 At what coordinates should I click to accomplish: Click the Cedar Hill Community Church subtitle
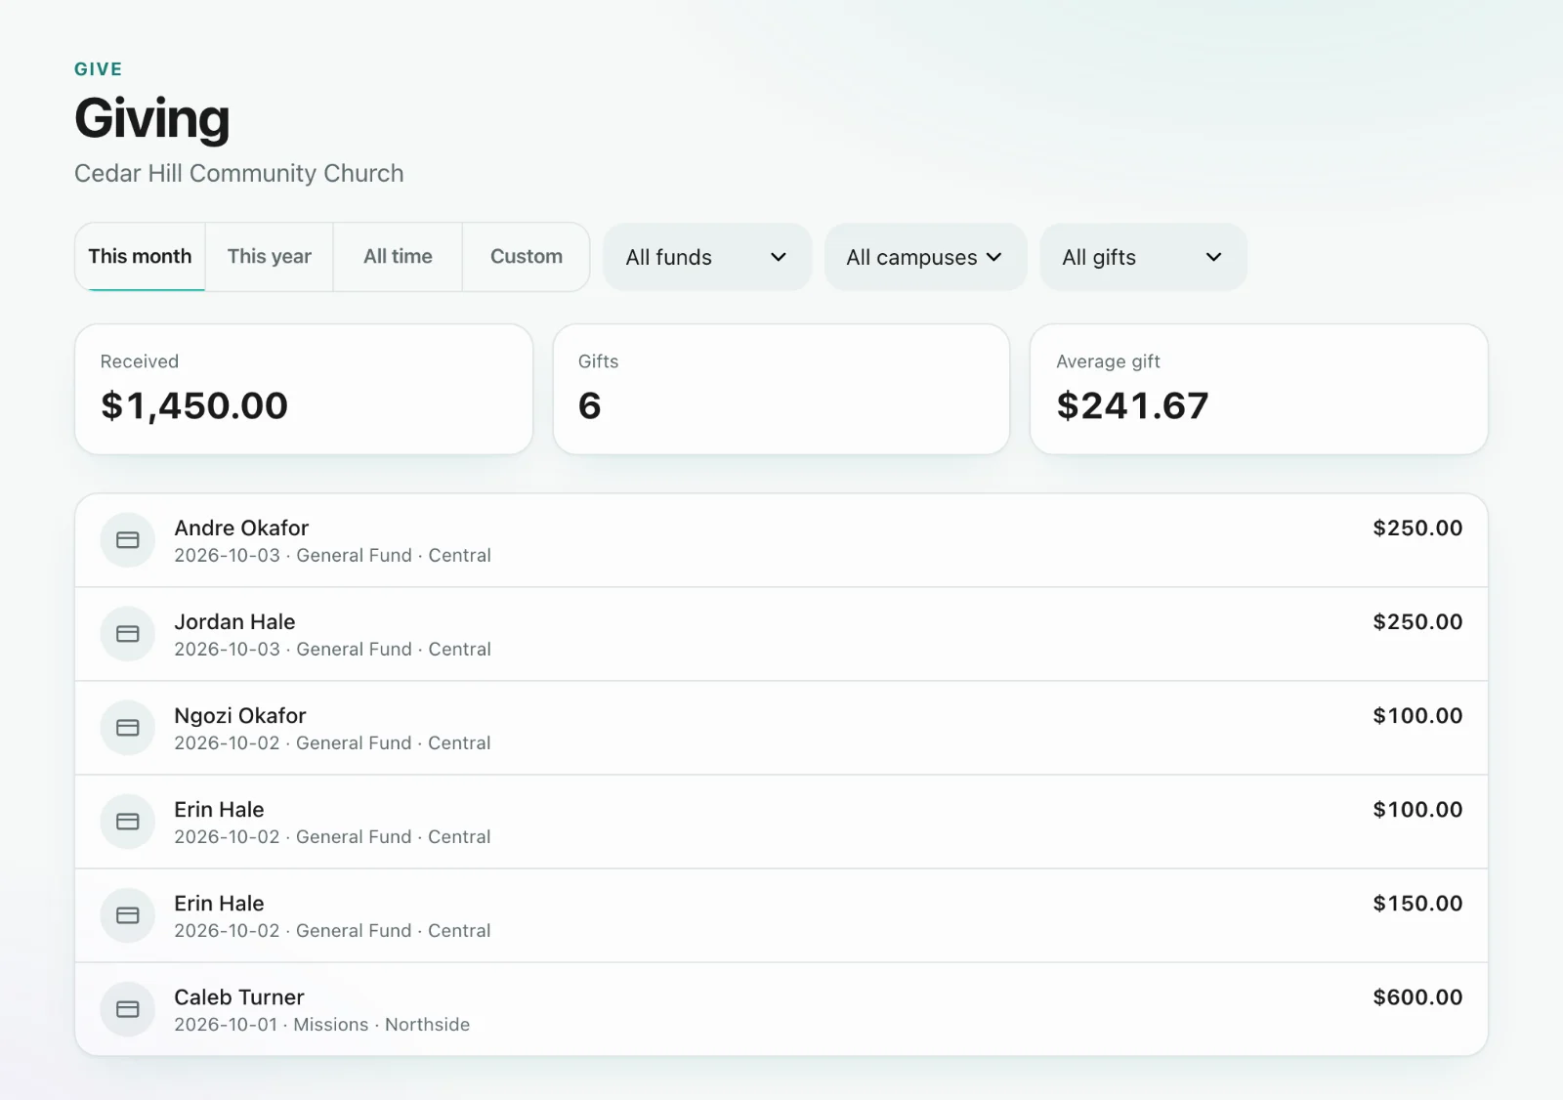pyautogui.click(x=239, y=173)
